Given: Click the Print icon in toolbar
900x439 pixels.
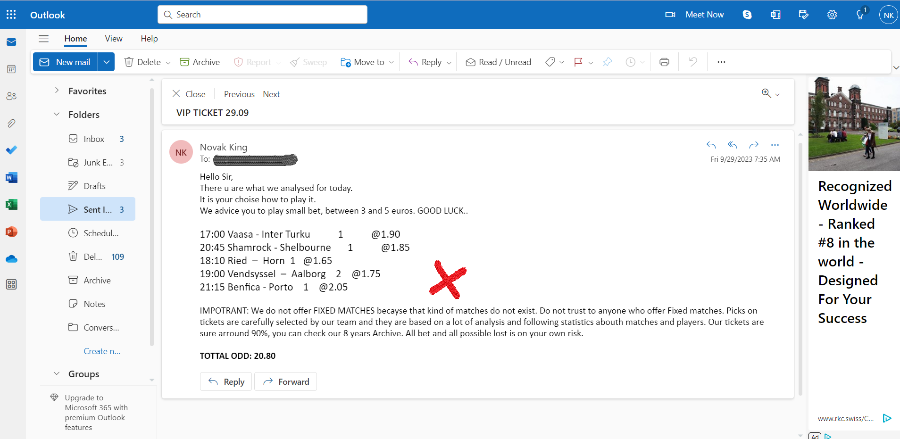Looking at the screenshot, I should (664, 62).
